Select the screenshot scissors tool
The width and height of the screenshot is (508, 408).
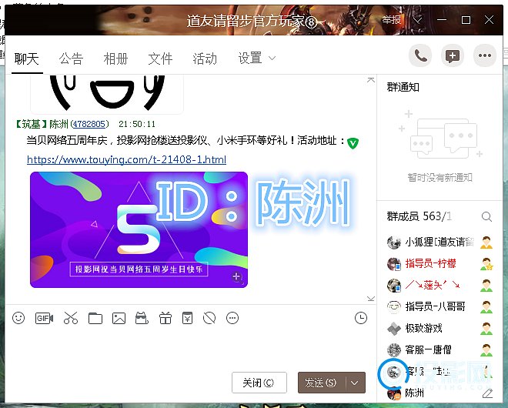coord(71,318)
